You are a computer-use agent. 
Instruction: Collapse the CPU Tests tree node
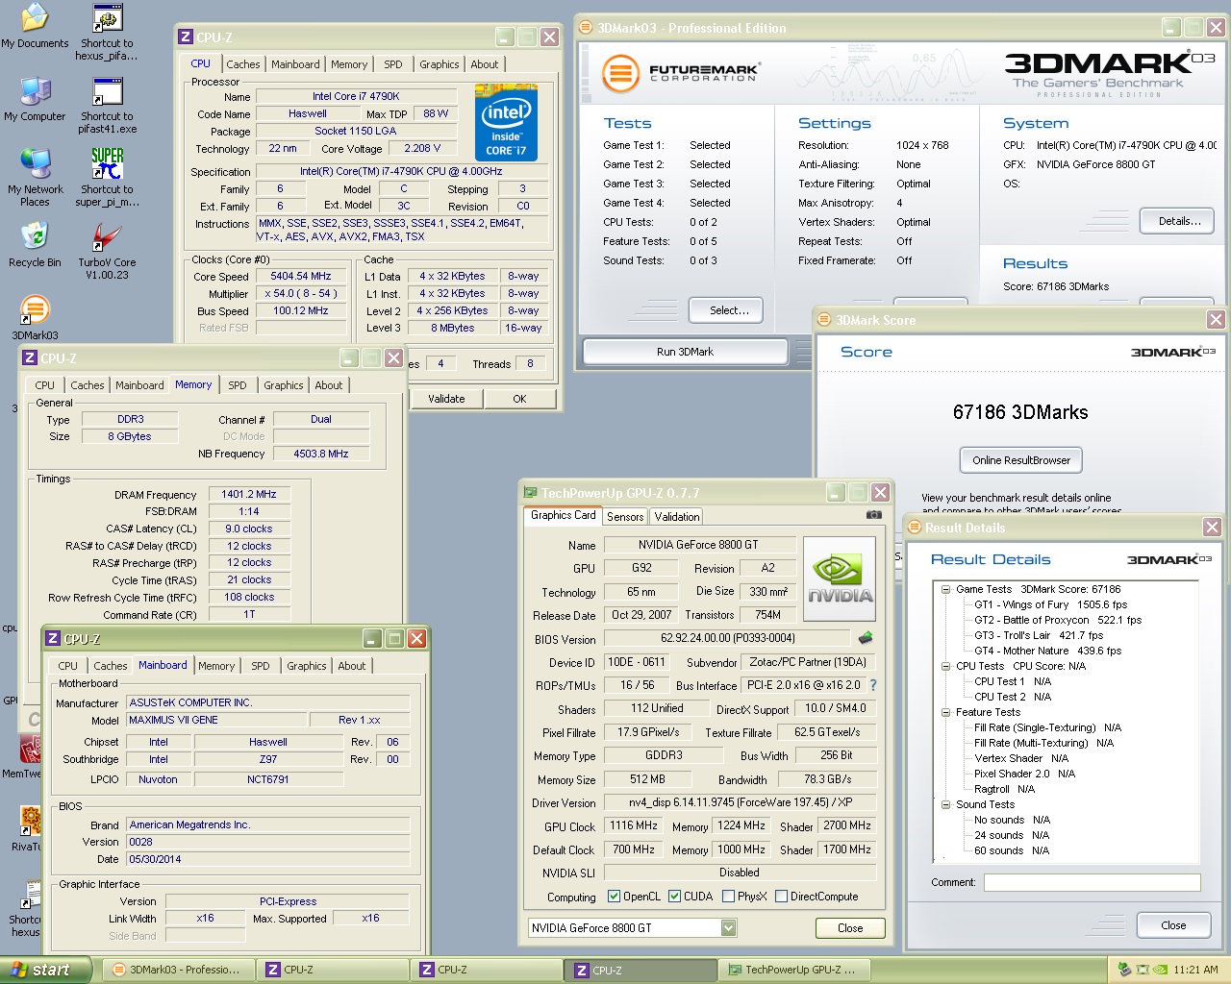point(945,666)
